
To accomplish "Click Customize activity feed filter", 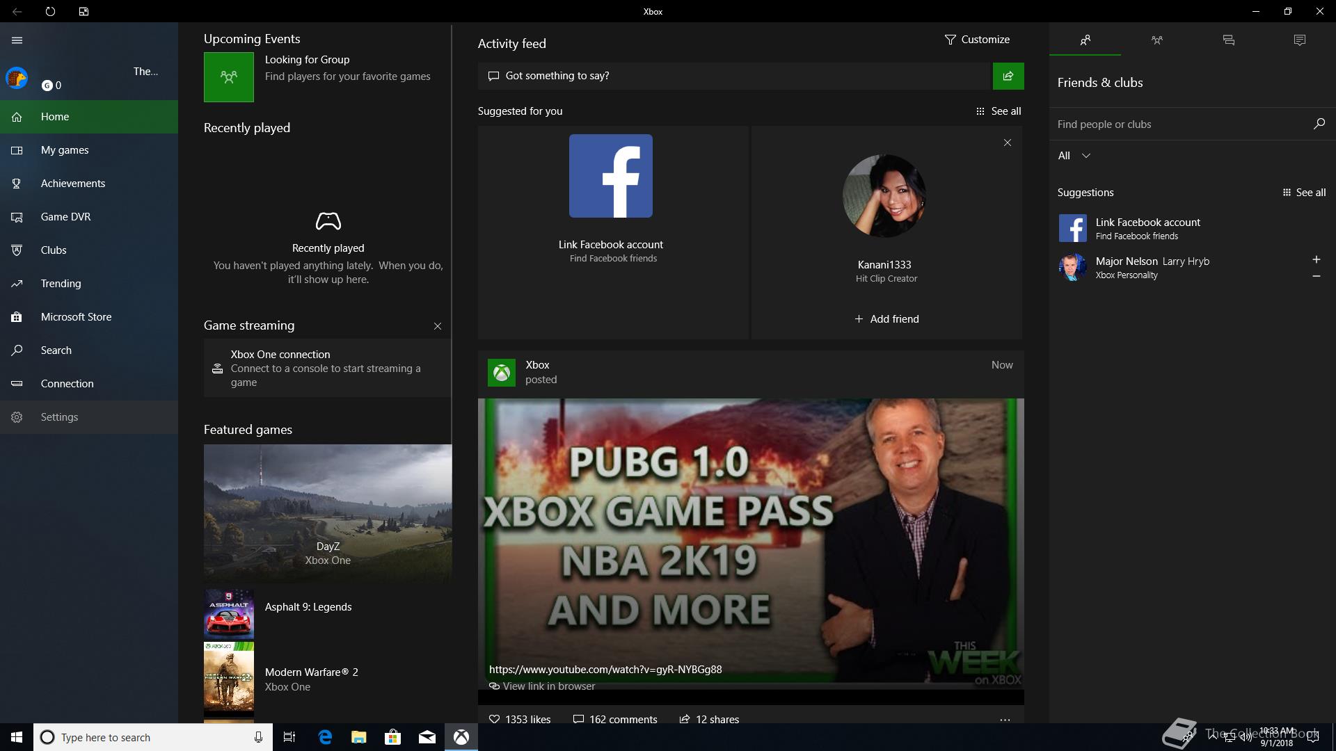I will tap(977, 40).
